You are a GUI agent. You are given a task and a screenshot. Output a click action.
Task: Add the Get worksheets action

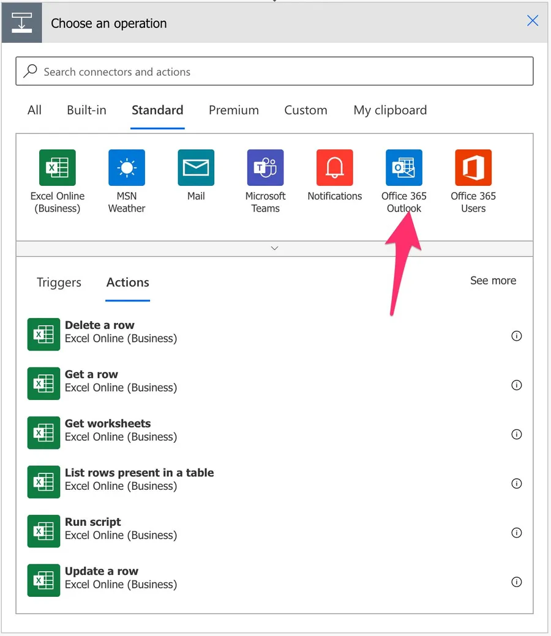click(108, 424)
